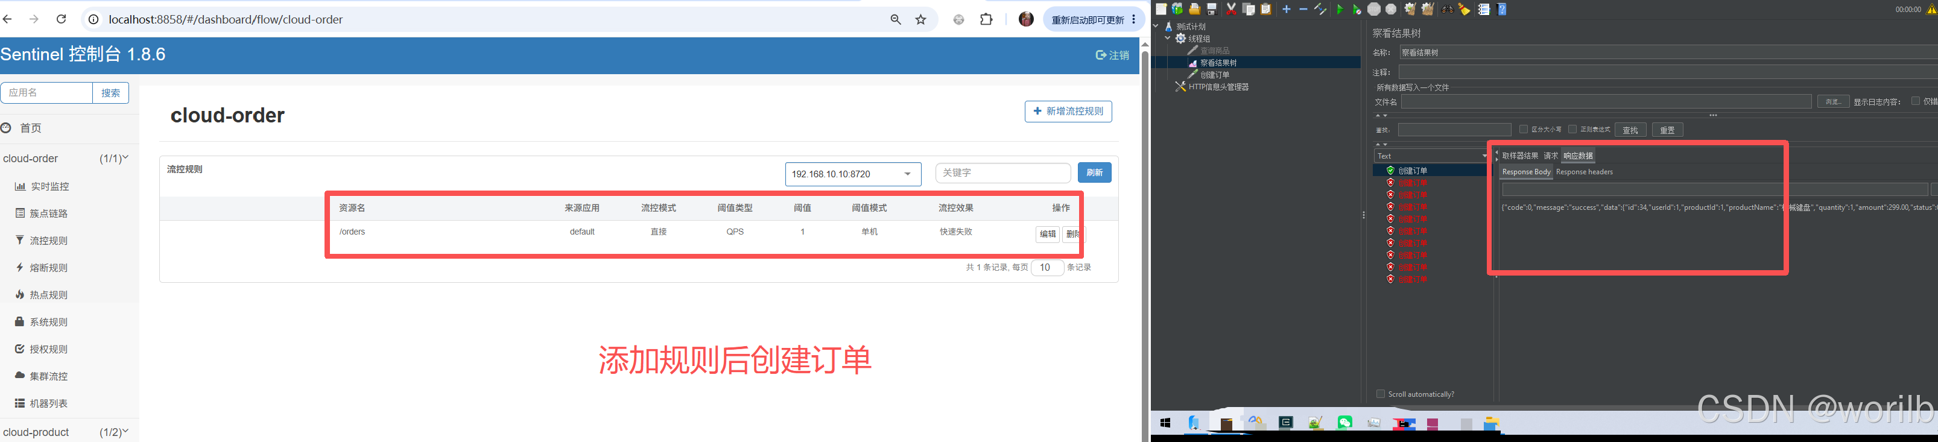Image resolution: width=1938 pixels, height=442 pixels.
Task: Open Chrome's 重新启动即可更新 menu
Action: coord(1095,19)
